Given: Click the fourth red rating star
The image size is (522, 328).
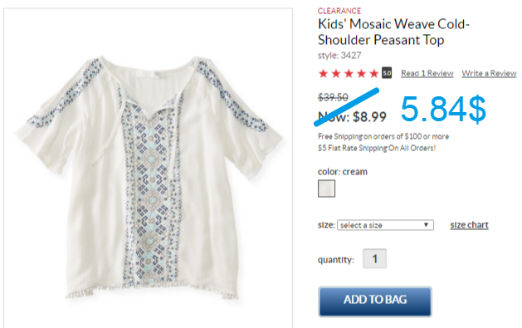Looking at the screenshot, I should pos(361,73).
